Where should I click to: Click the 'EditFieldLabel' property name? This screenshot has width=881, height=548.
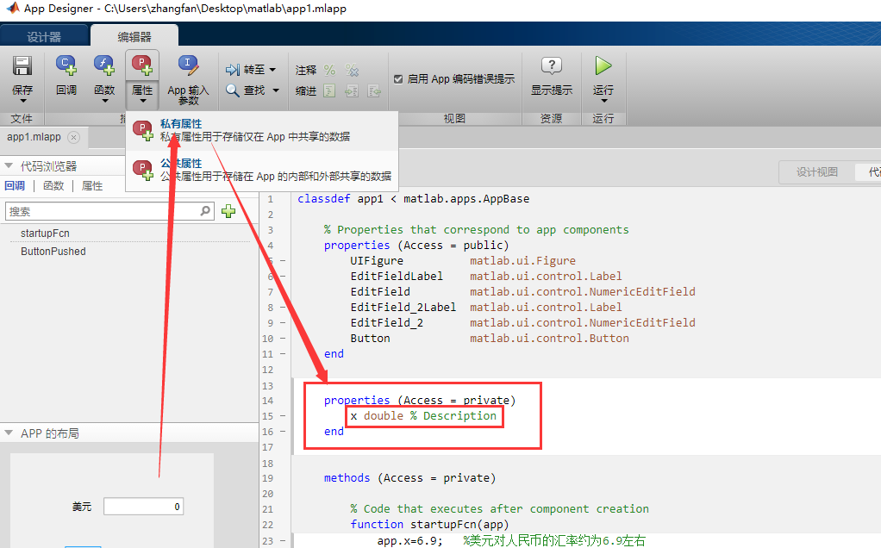point(397,277)
